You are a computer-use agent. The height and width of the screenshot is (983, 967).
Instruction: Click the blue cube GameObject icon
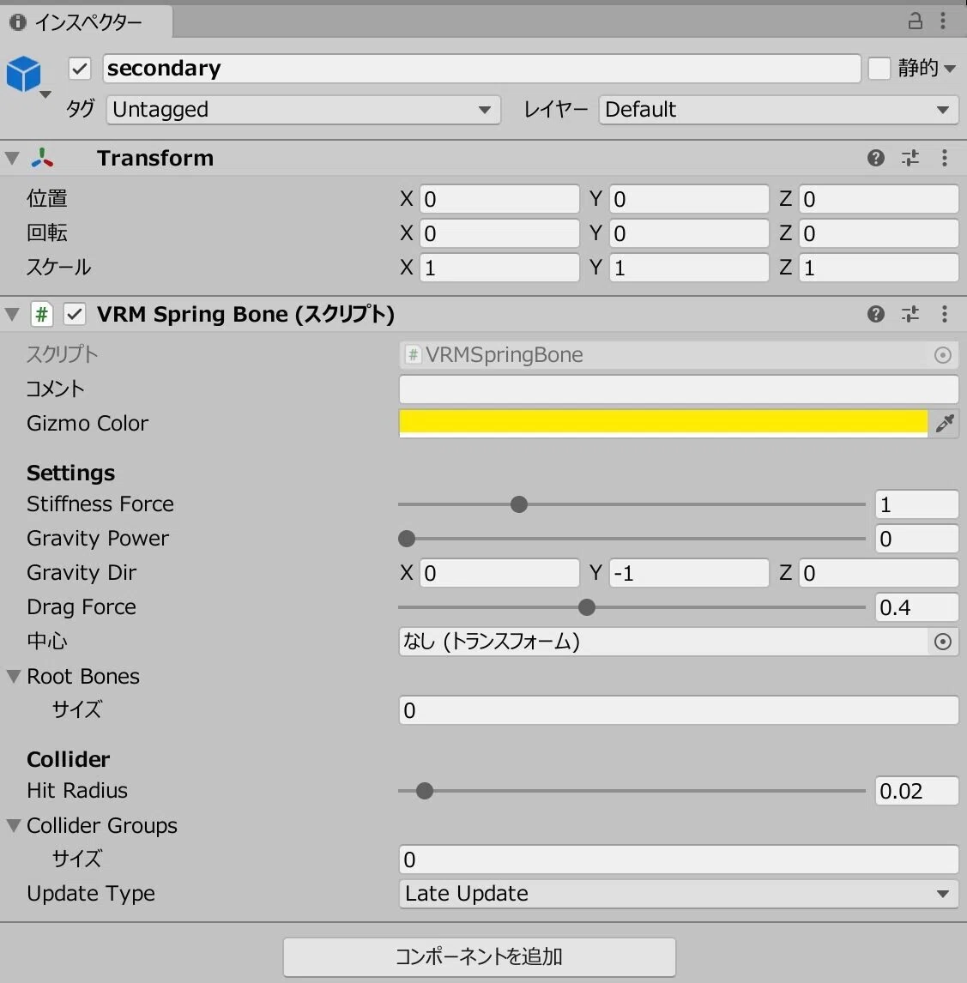click(x=24, y=74)
